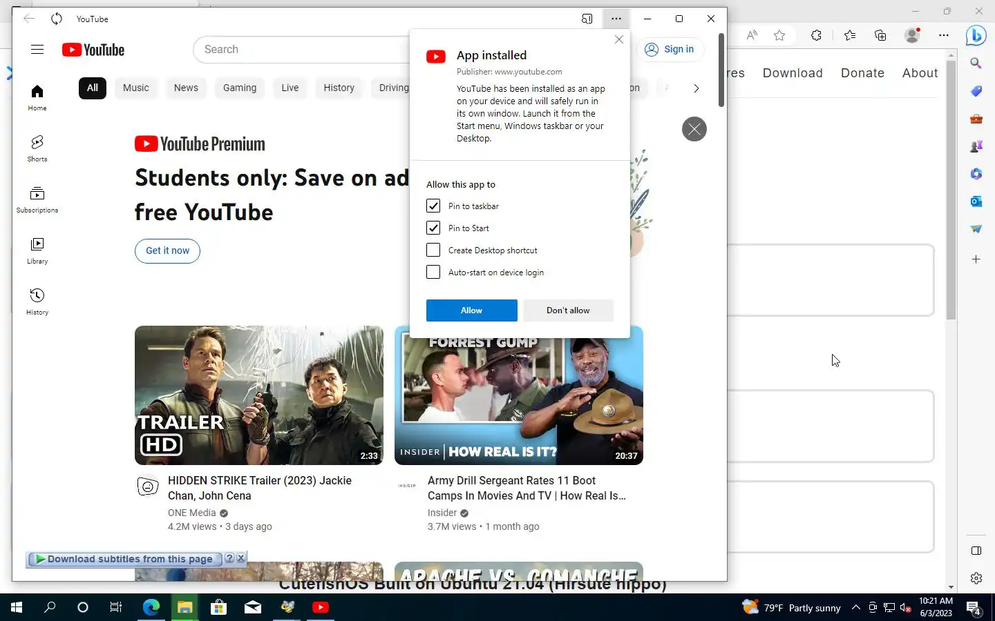Open the Windows Start menu

(x=17, y=607)
